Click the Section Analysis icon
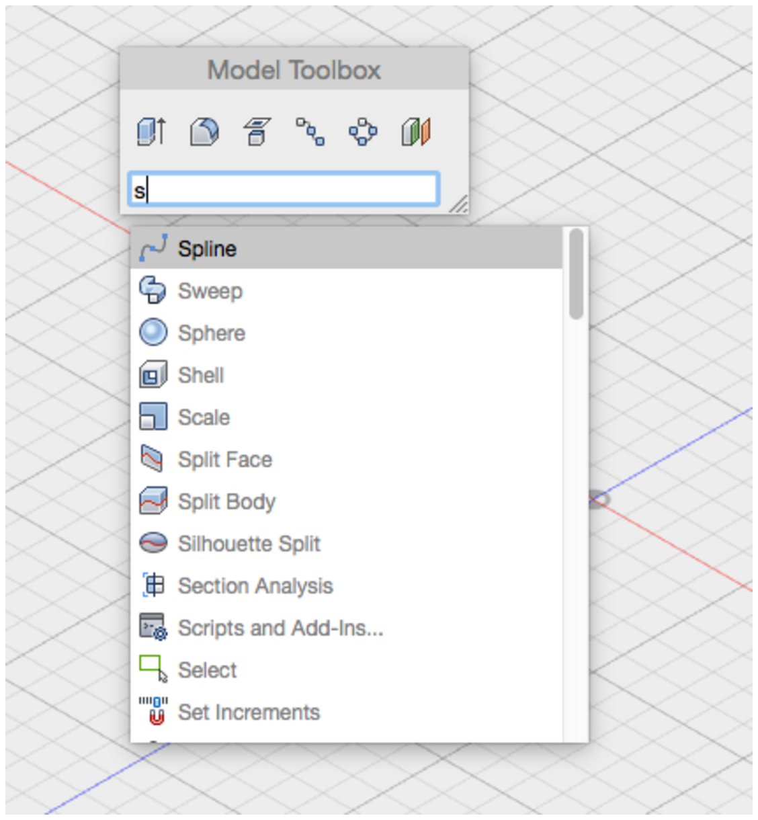Screen dimensions: 758x820 point(153,585)
